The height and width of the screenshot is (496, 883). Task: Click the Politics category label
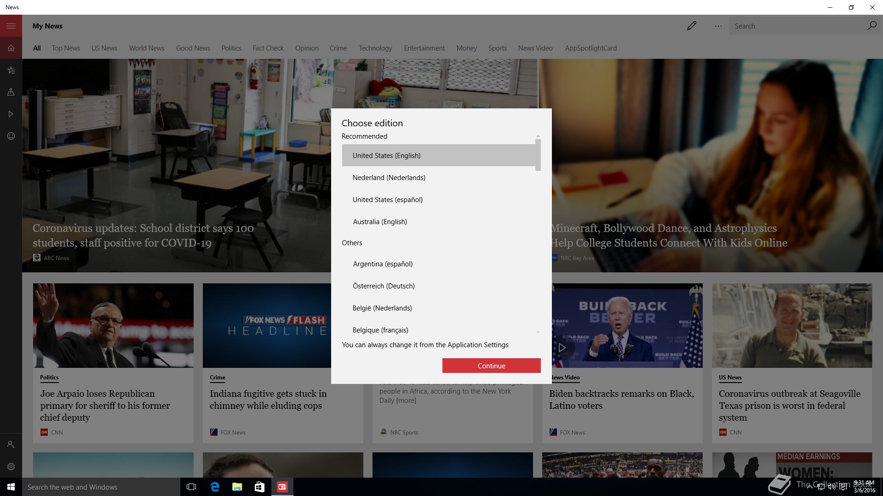click(49, 378)
